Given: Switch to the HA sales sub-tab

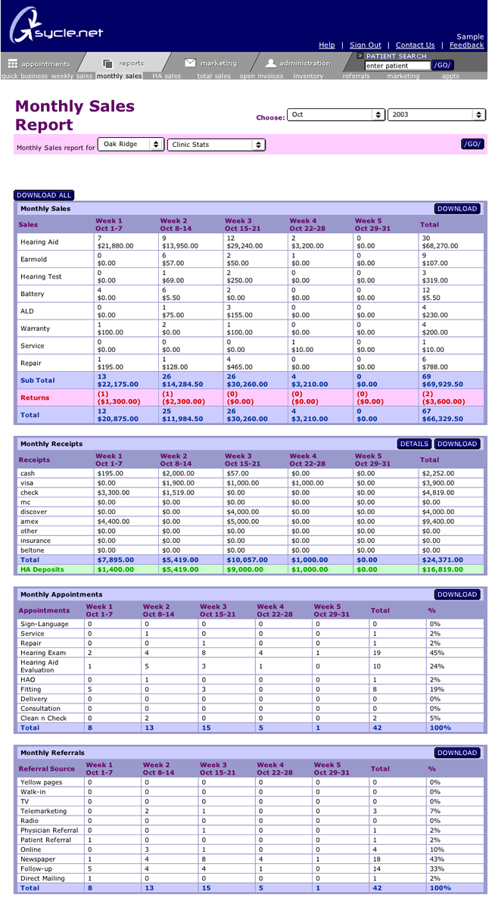Looking at the screenshot, I should click(166, 76).
